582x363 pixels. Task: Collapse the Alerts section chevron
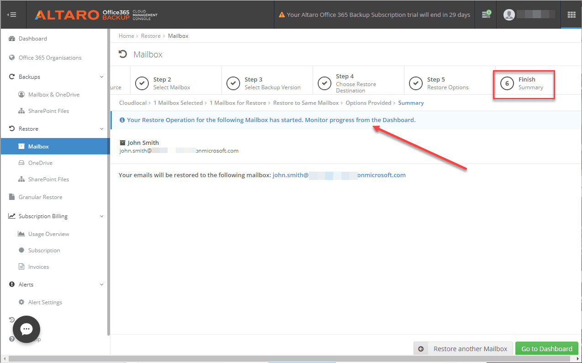click(101, 285)
